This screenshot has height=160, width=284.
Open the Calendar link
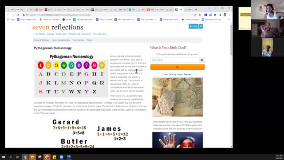tap(51, 34)
